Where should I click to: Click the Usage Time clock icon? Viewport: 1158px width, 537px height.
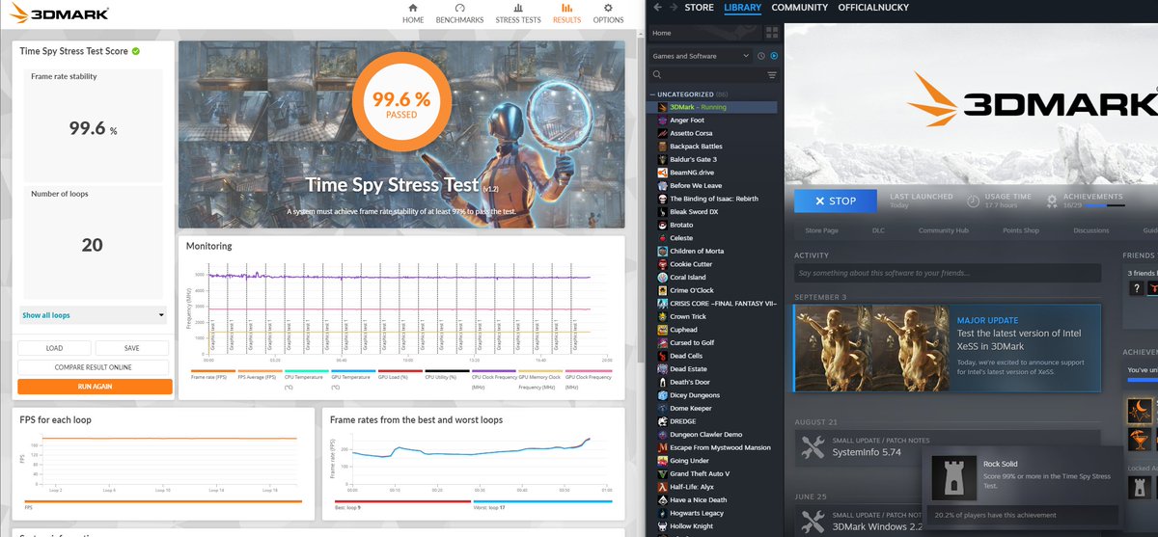(974, 201)
